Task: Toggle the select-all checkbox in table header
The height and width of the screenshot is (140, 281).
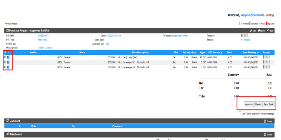Action: coord(8,52)
